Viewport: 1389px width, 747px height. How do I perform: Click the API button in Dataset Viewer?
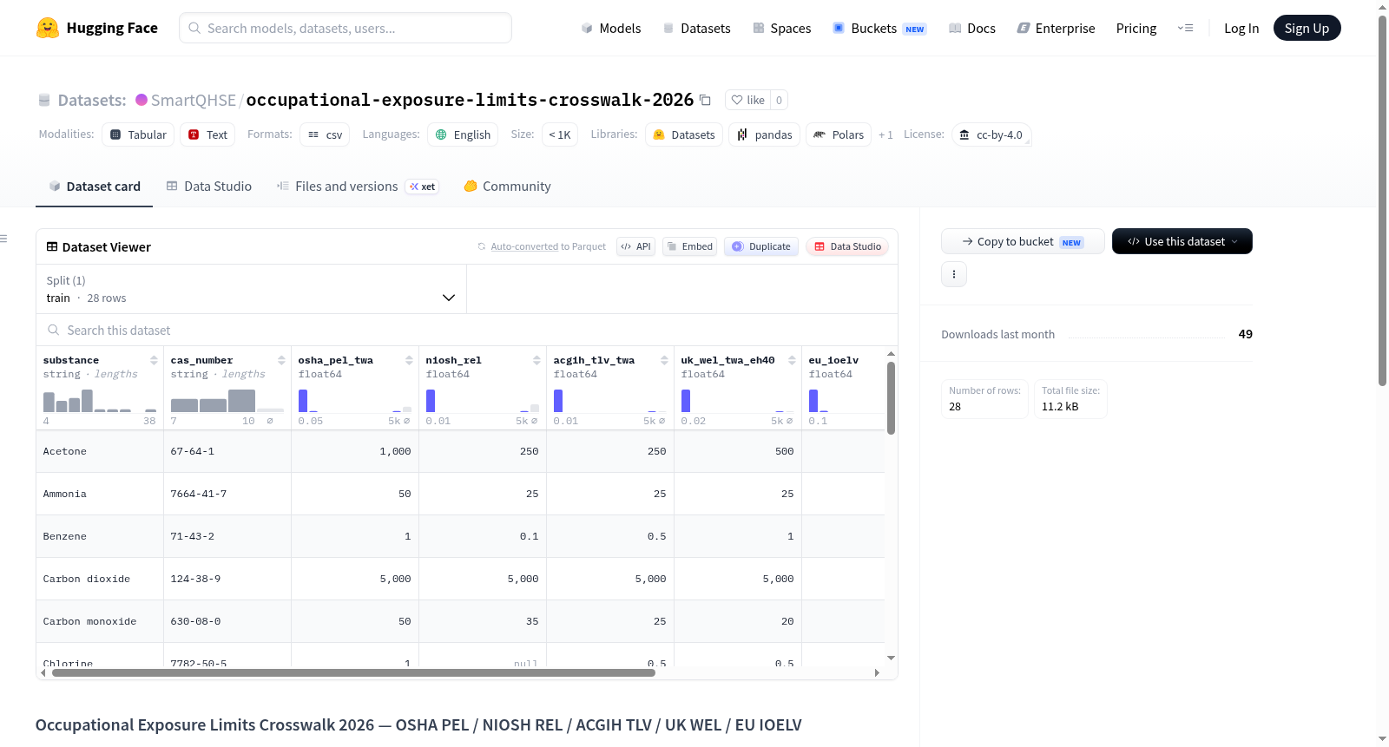tap(635, 246)
